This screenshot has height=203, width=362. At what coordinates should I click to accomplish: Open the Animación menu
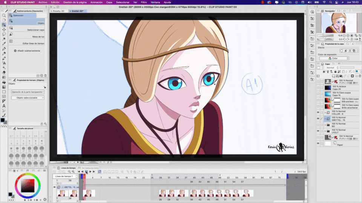coord(96,2)
